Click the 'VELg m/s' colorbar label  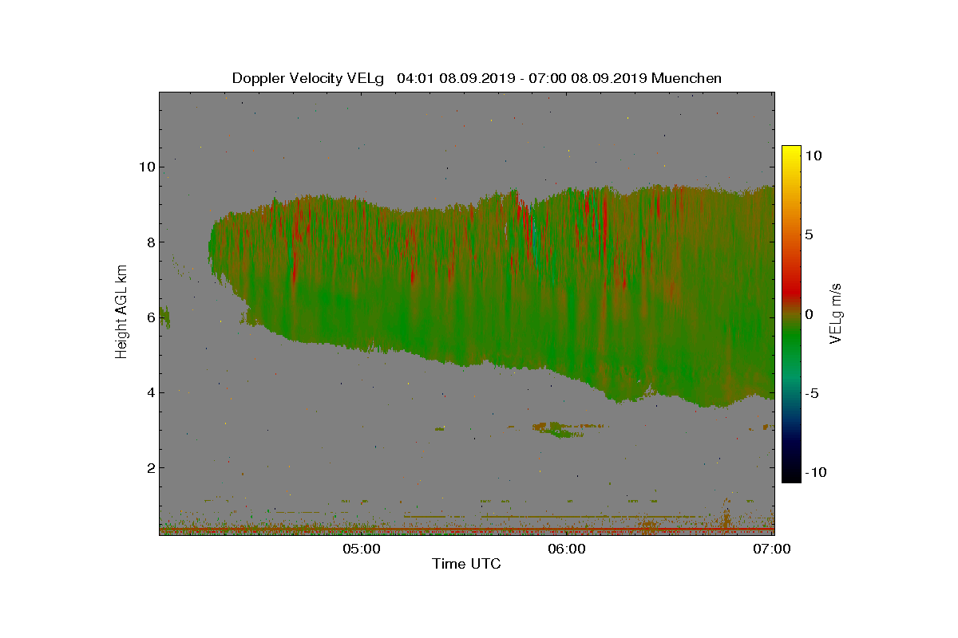(x=836, y=312)
